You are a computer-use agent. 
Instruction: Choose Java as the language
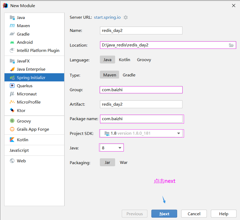click(x=107, y=60)
